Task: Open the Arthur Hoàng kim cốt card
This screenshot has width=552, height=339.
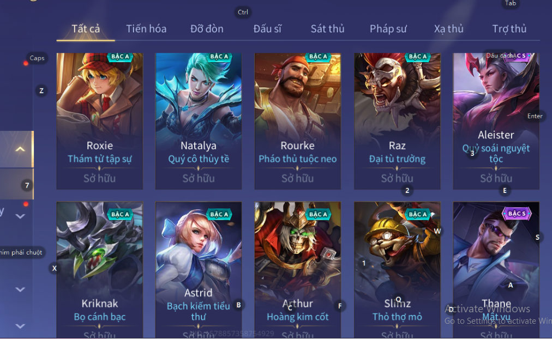Action: point(297,270)
